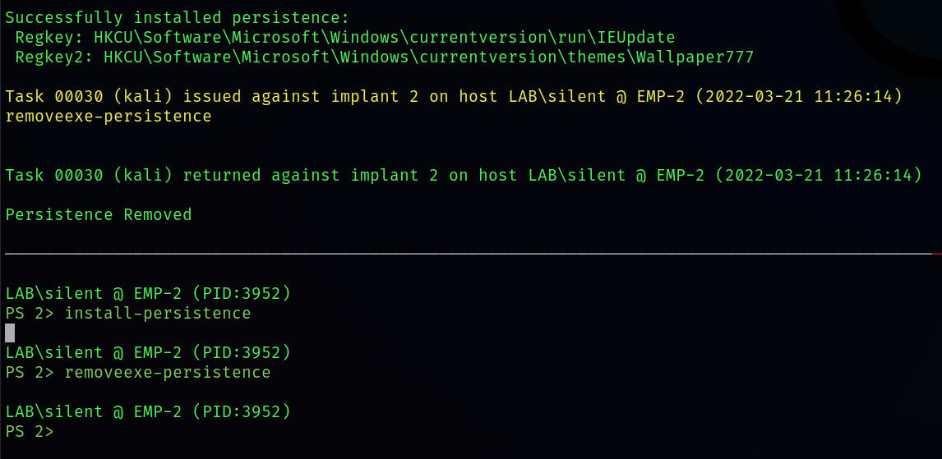Click the horizontal separator line
The image size is (942, 459).
pos(469,254)
